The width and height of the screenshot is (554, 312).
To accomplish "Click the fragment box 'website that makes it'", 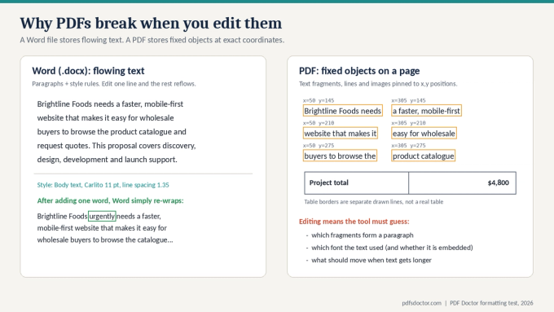I will (x=341, y=134).
